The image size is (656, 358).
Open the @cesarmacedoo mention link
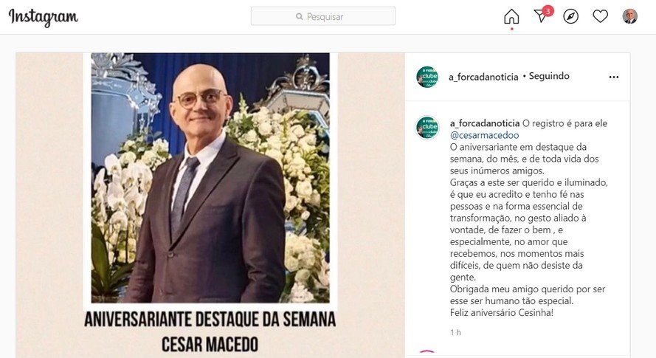click(485, 135)
